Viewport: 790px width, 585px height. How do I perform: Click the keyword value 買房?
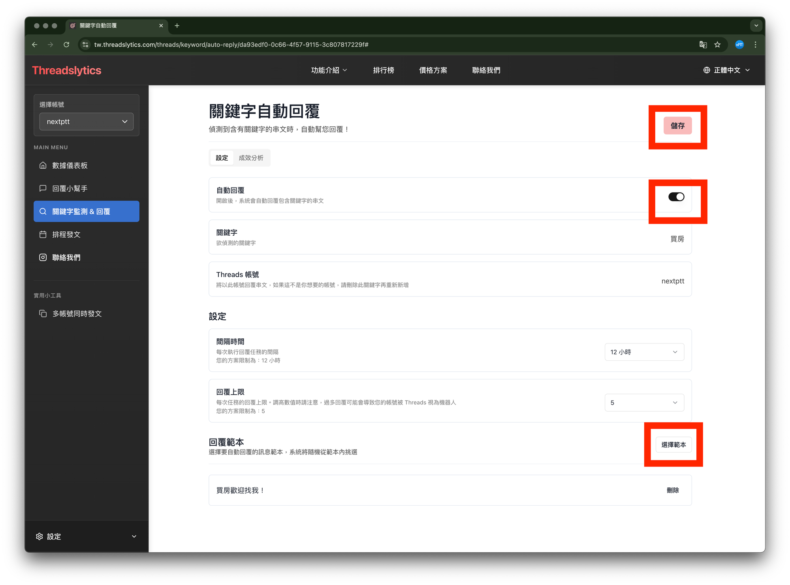click(677, 239)
